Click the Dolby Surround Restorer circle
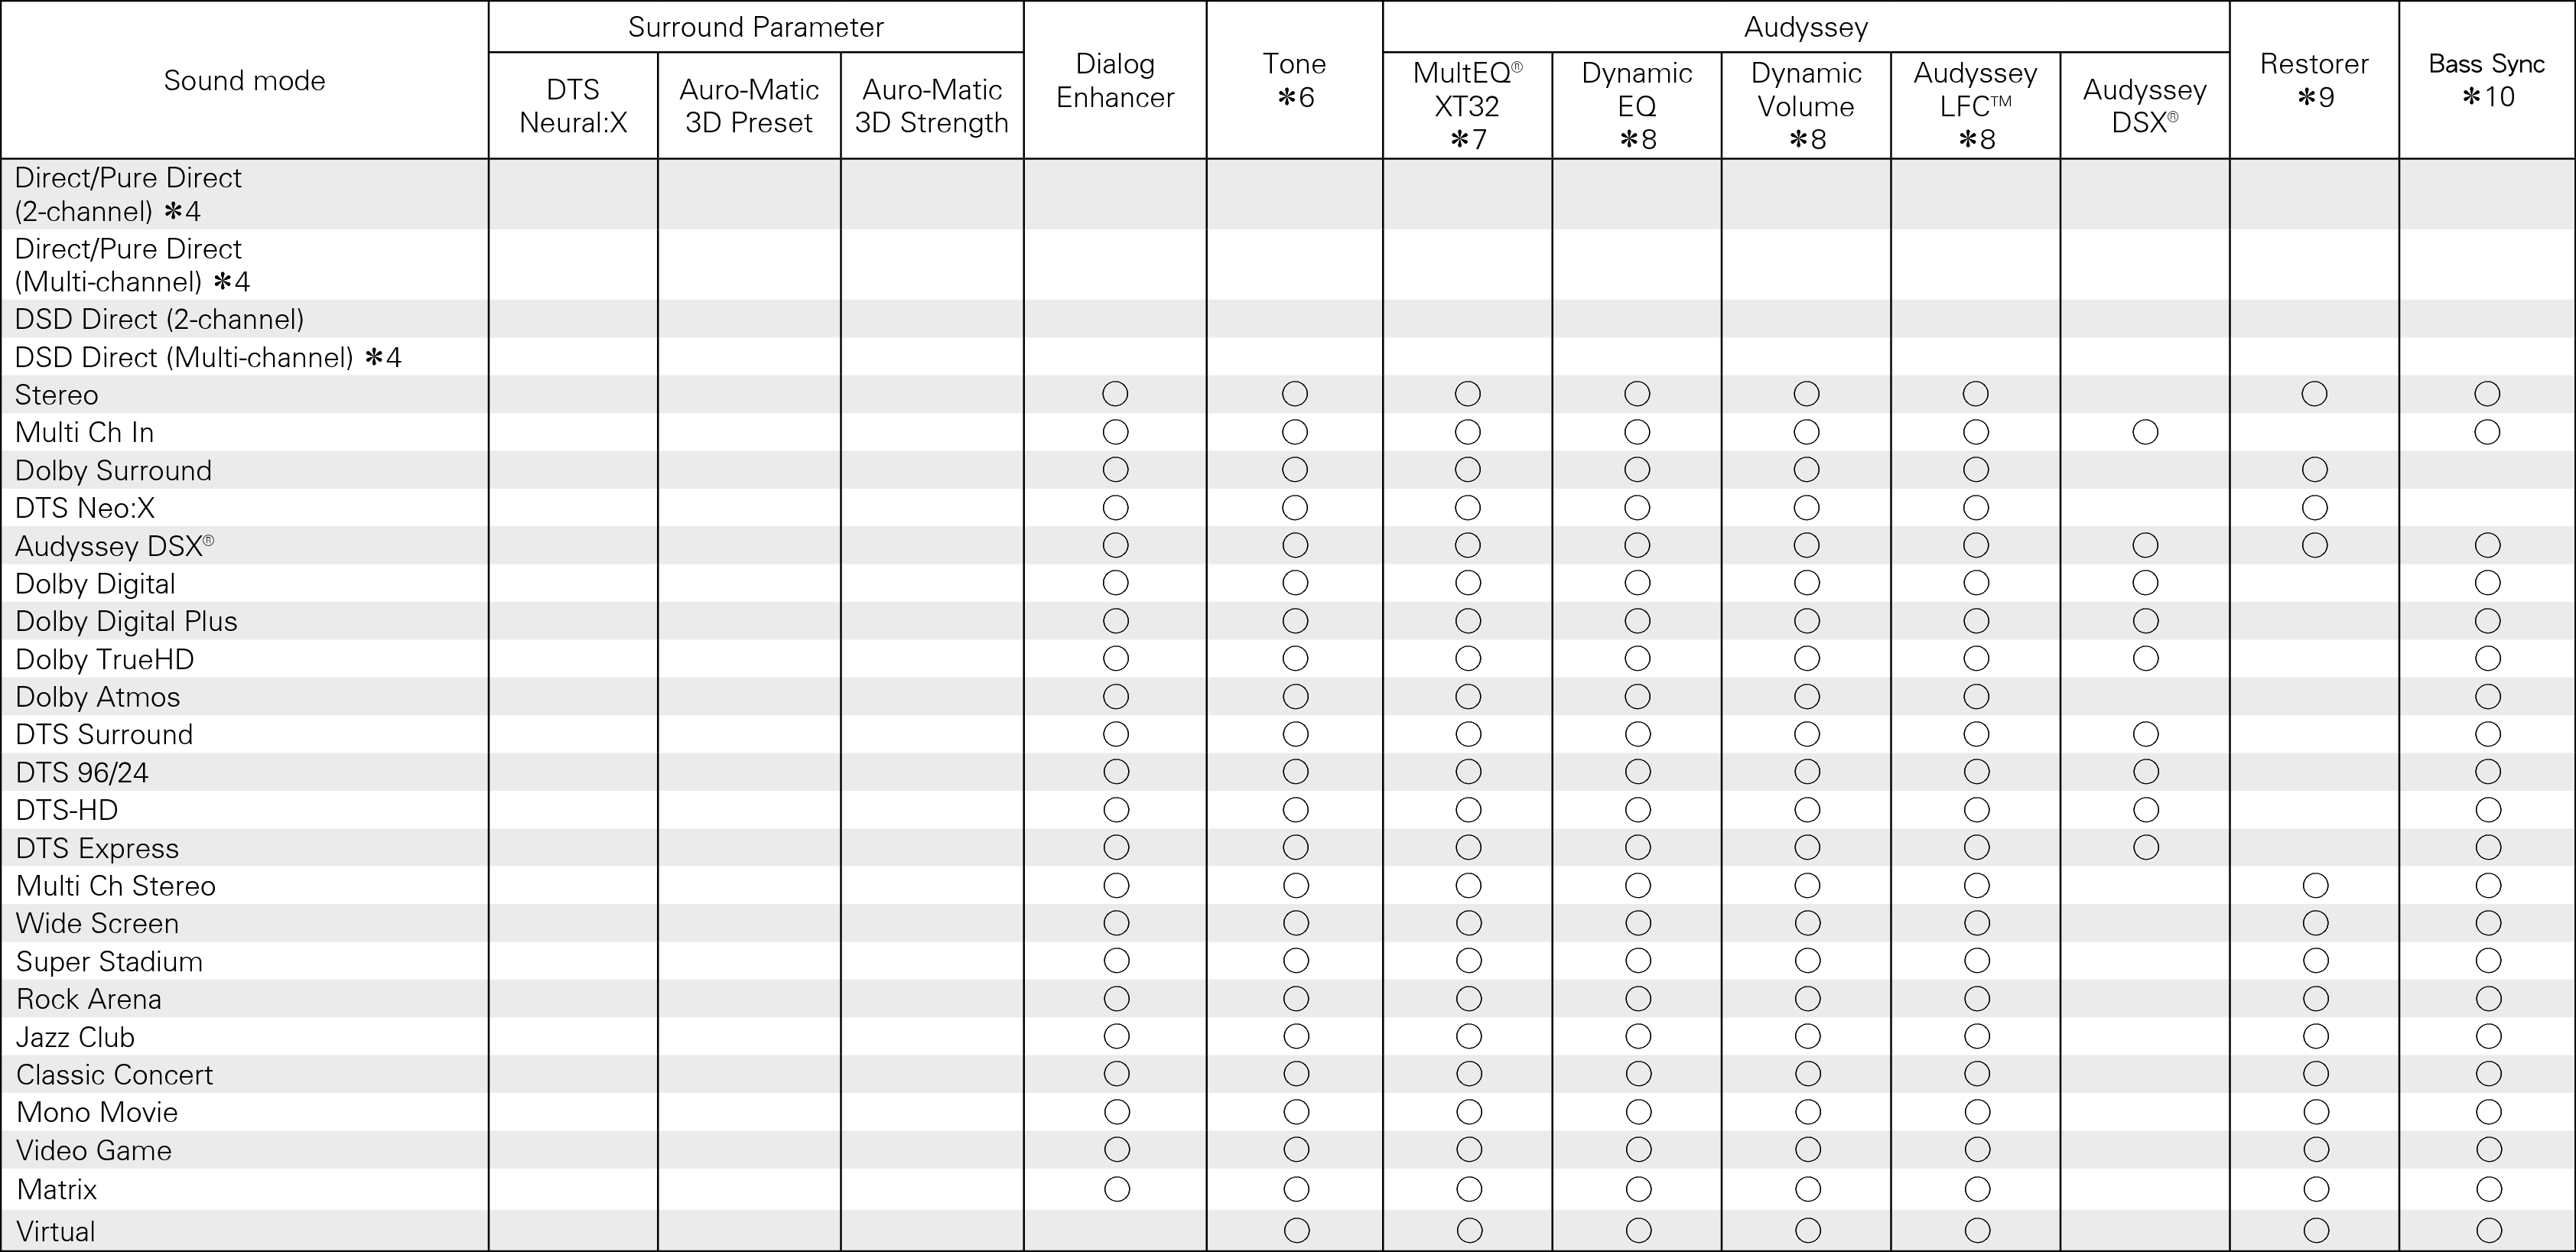 pyautogui.click(x=2315, y=469)
